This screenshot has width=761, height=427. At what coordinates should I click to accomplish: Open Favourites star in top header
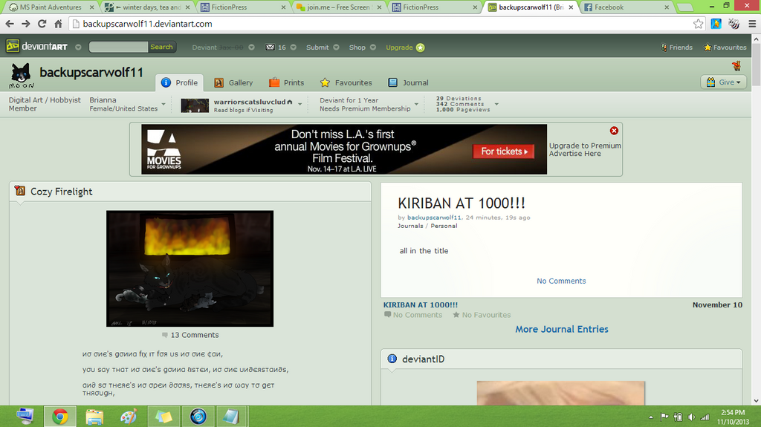point(707,47)
